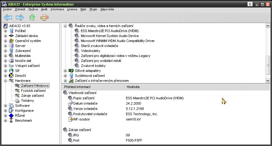Click the blue Back arrow toolbar icon
The width and height of the screenshot is (272, 146).
tap(8, 17)
